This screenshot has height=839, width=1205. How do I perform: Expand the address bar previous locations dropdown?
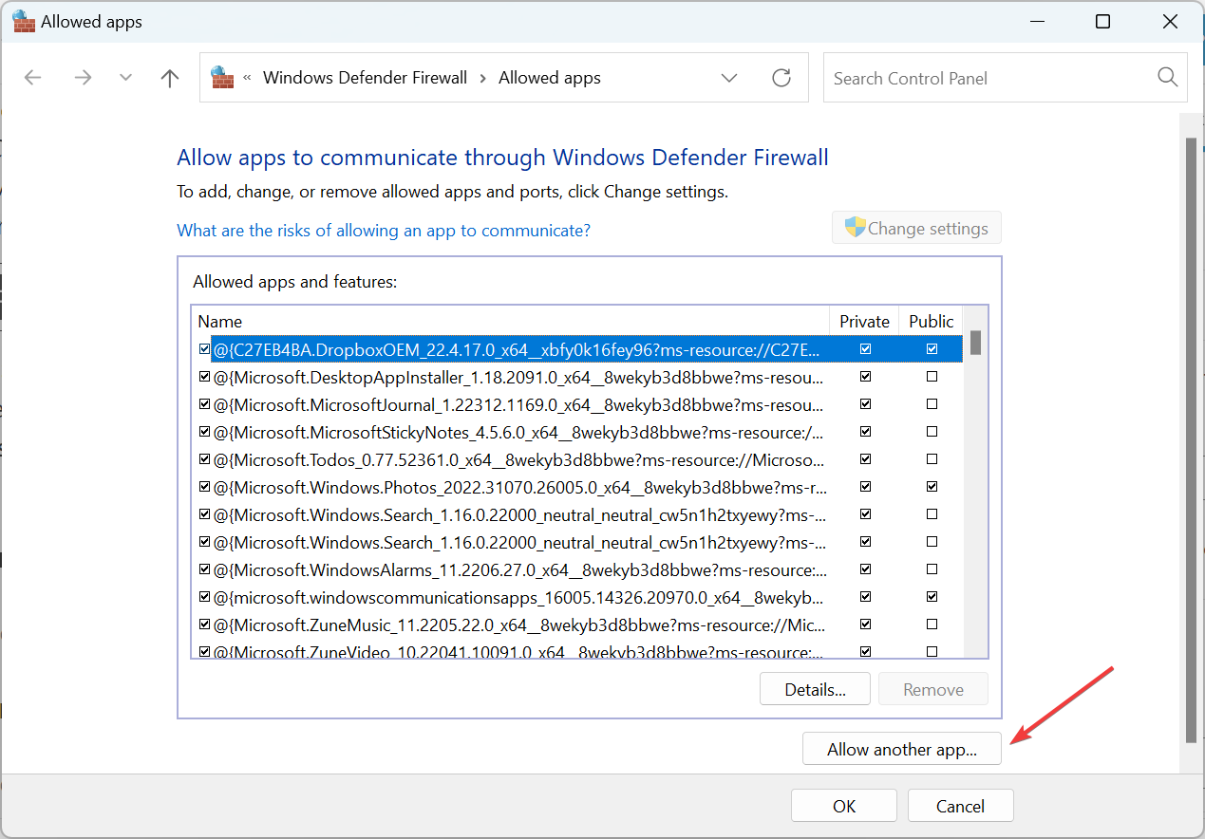point(729,78)
